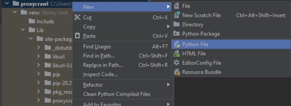Click the pip-20.2 folder icon
Image resolution: width=291 pixels, height=106 pixels.
pos(48,83)
